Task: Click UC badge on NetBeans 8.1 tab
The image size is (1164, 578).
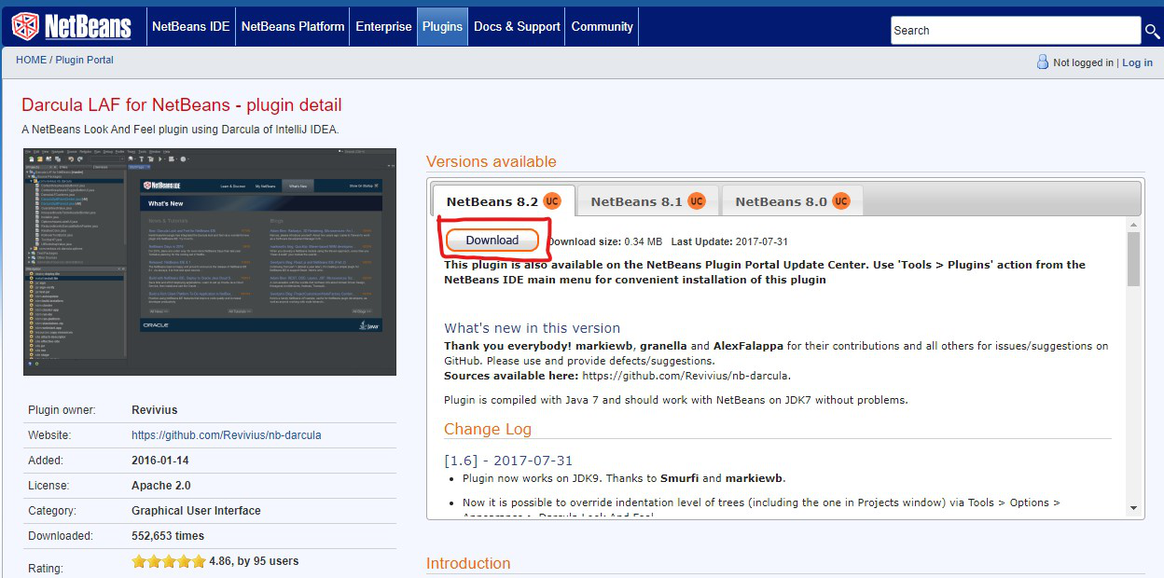Action: 697,200
